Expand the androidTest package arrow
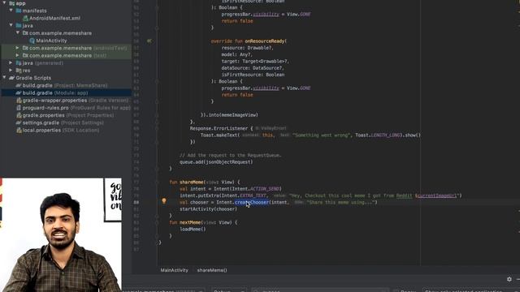Viewport: 520px width, 292px height. 18,48
